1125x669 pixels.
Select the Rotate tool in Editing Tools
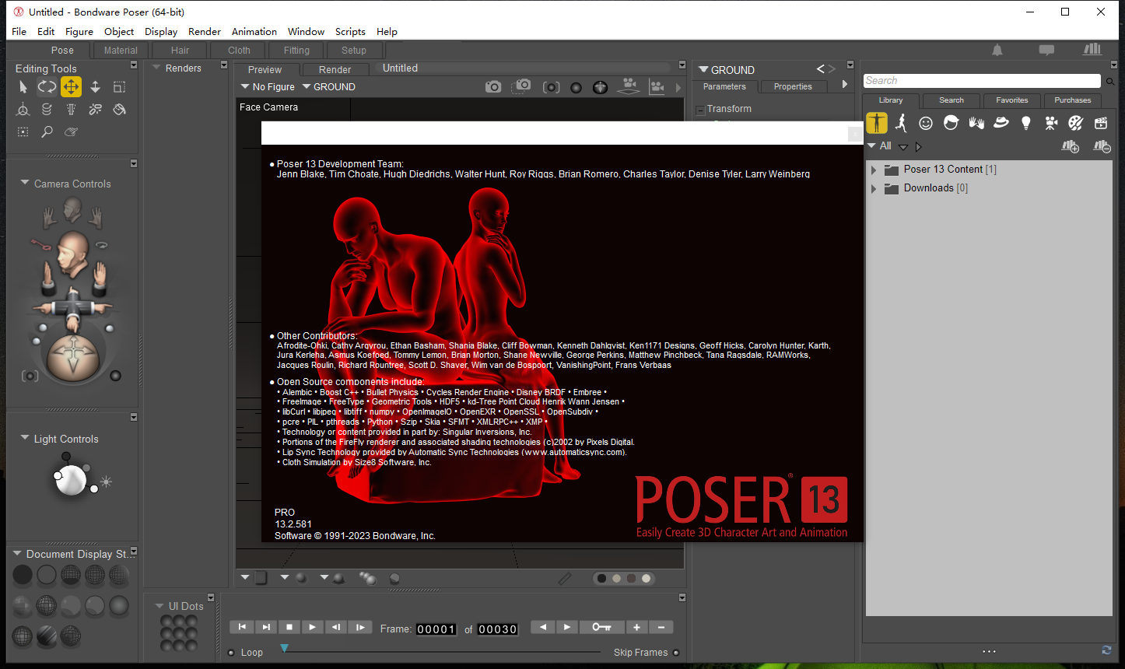pos(47,87)
